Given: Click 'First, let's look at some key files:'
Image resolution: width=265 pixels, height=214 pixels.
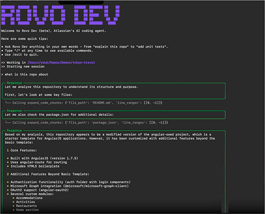Looking at the screenshot, I should [x=38, y=95].
